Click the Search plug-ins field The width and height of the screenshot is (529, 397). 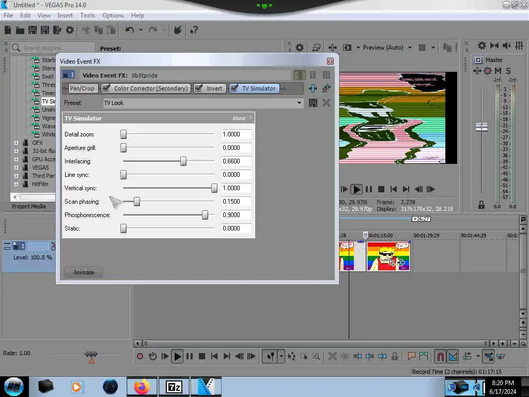53,48
